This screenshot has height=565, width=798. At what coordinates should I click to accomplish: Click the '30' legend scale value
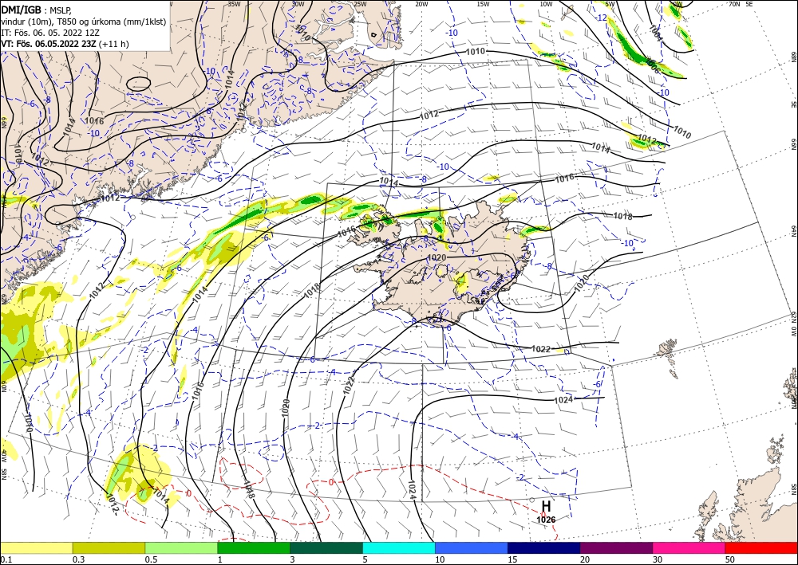658,559
